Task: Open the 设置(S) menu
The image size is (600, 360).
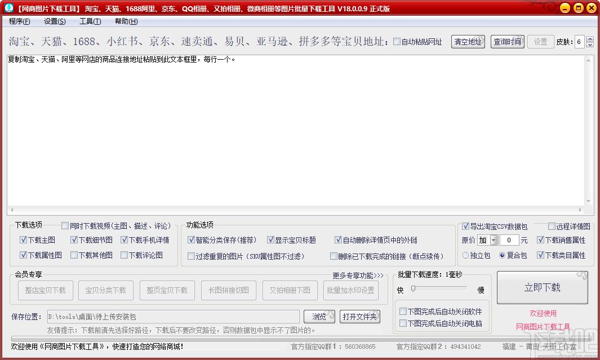Action: tap(55, 21)
